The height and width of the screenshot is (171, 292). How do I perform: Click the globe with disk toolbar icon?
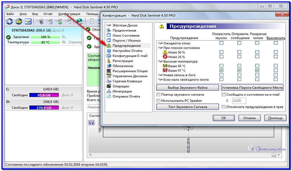click(80, 21)
